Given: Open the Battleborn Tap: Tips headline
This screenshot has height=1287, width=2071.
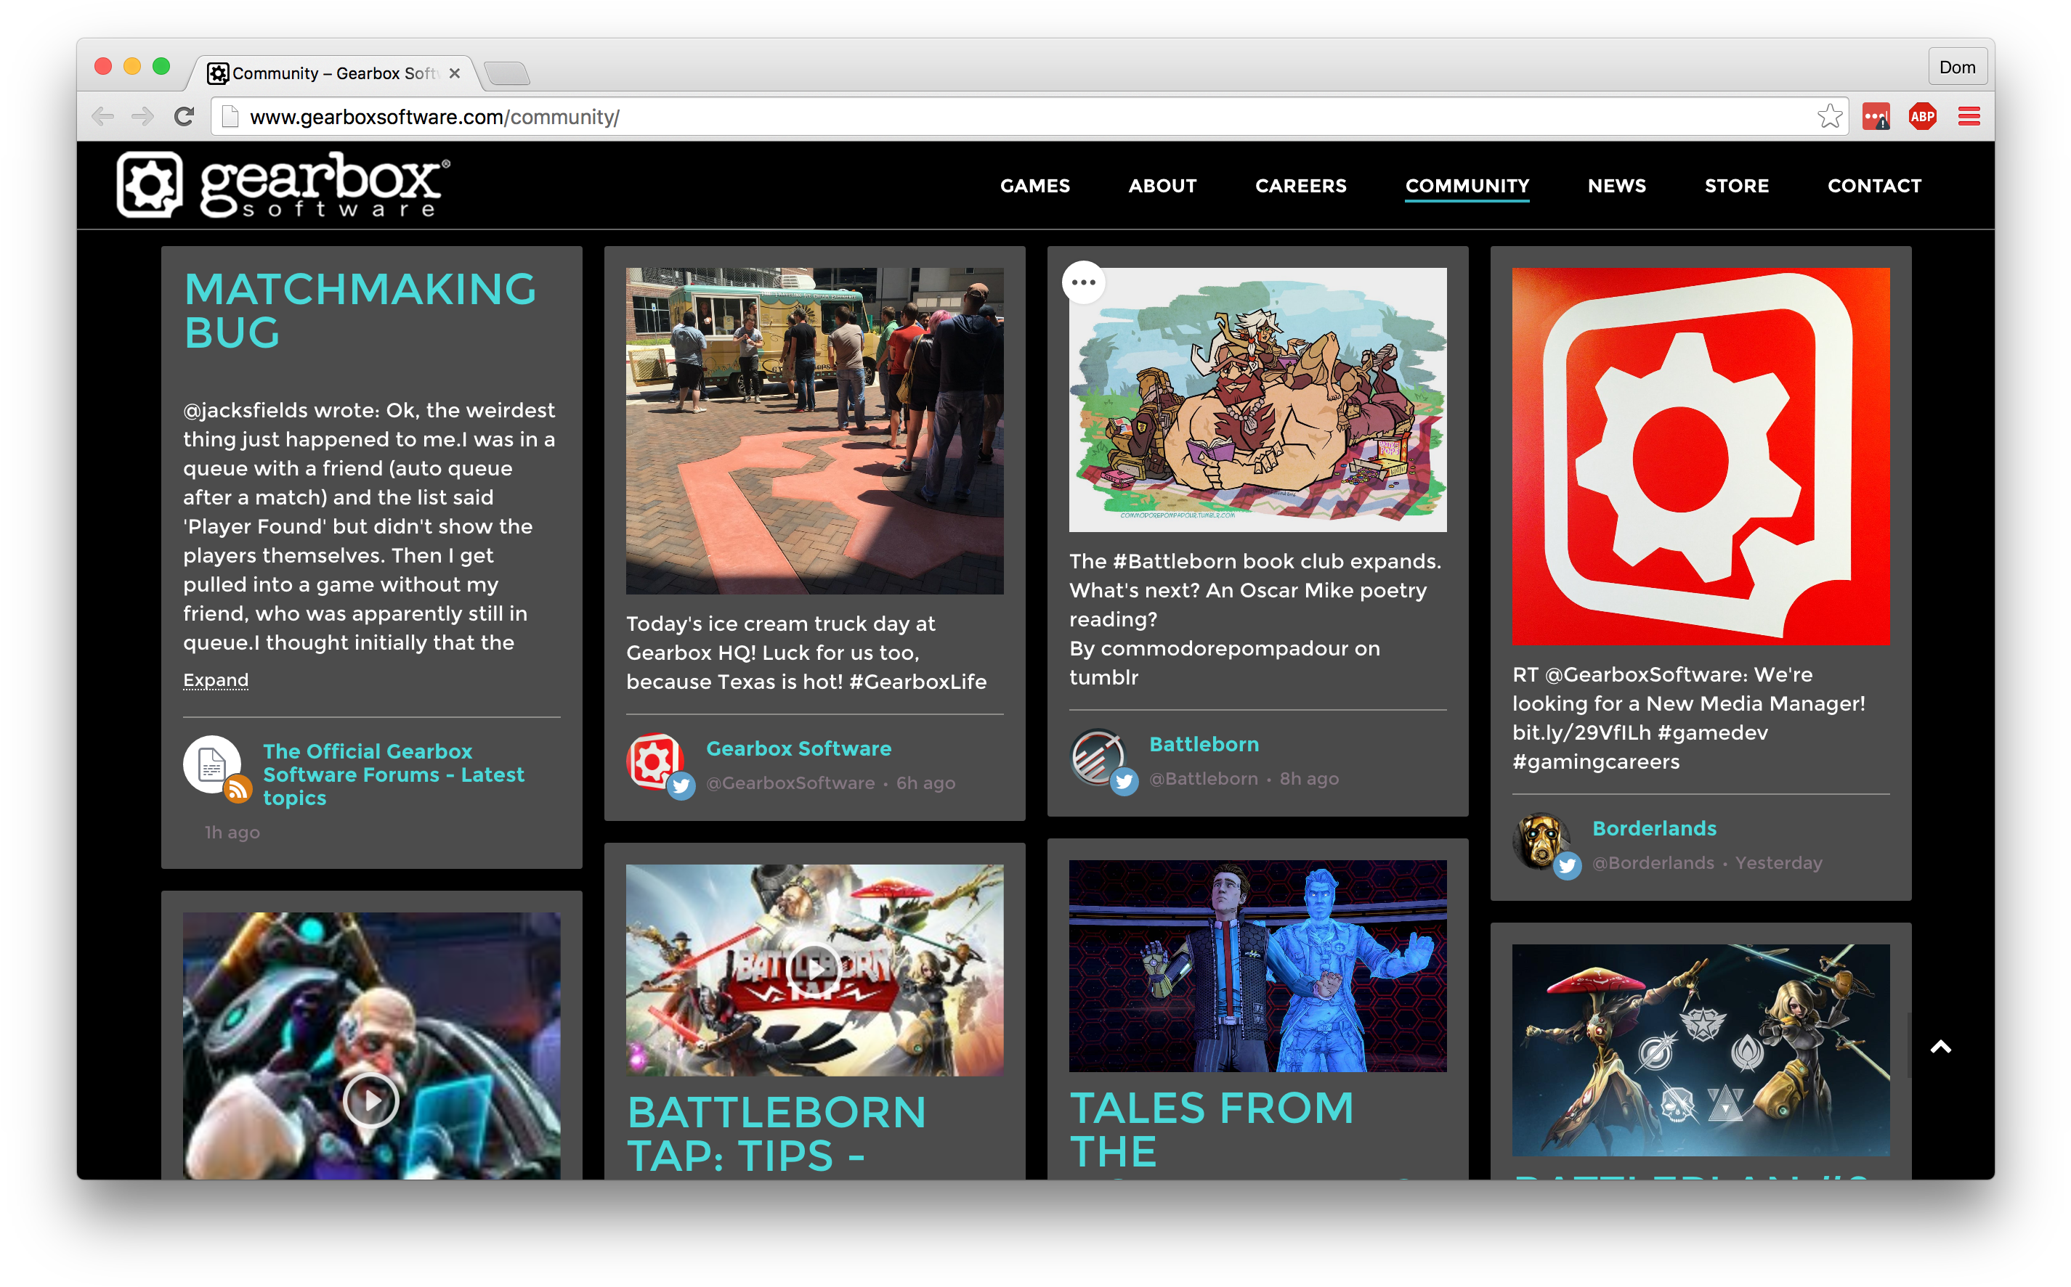Looking at the screenshot, I should pyautogui.click(x=777, y=1134).
